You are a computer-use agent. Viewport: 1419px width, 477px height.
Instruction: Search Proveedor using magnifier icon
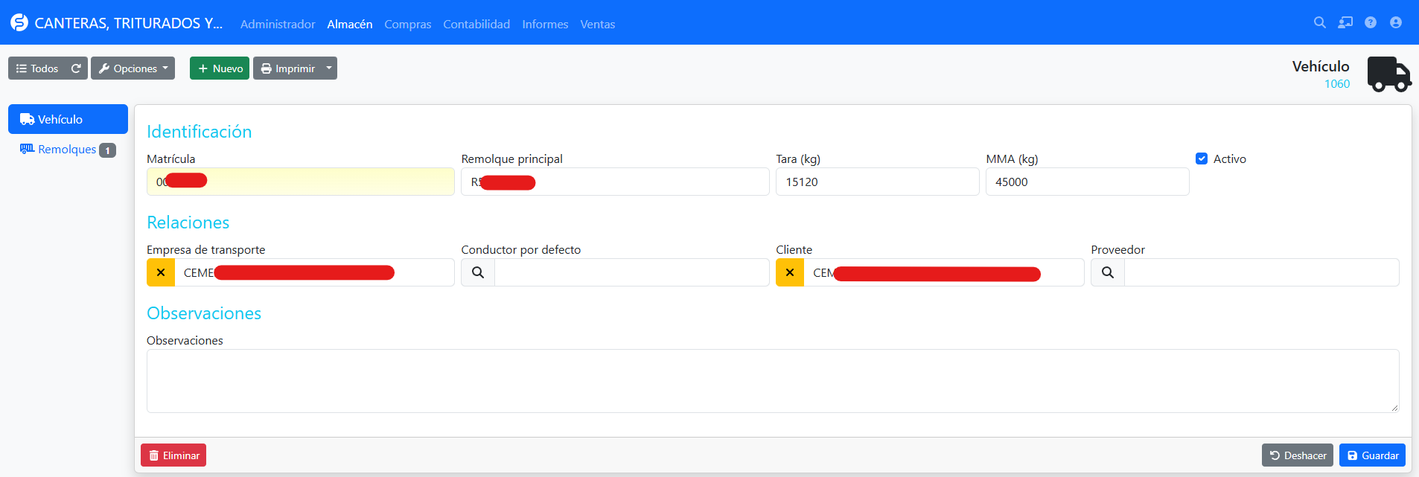click(1108, 272)
